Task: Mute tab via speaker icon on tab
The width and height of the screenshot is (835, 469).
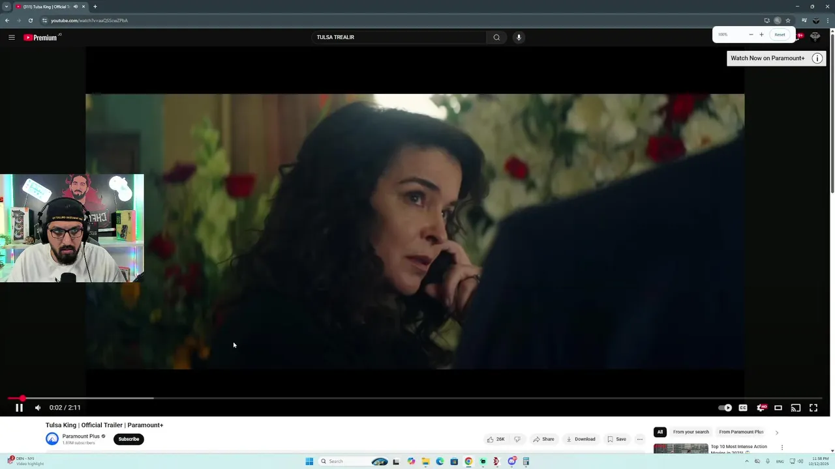Action: coord(76,7)
